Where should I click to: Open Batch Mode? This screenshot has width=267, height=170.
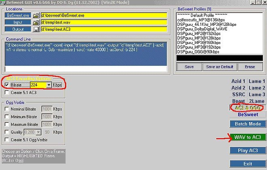(248, 124)
